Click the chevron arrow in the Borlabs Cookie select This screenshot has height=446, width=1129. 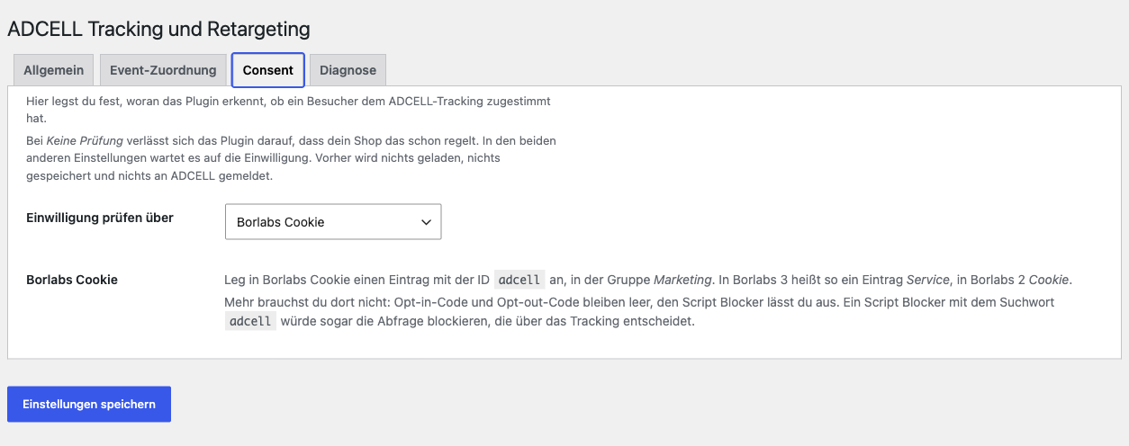click(x=426, y=222)
